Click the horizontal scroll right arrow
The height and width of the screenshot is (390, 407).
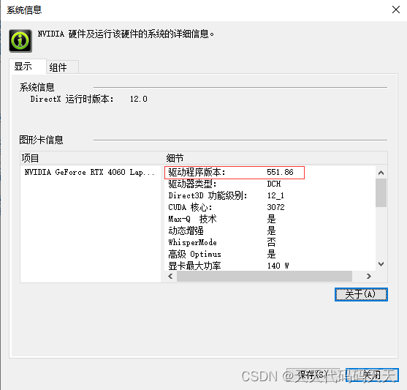click(368, 276)
